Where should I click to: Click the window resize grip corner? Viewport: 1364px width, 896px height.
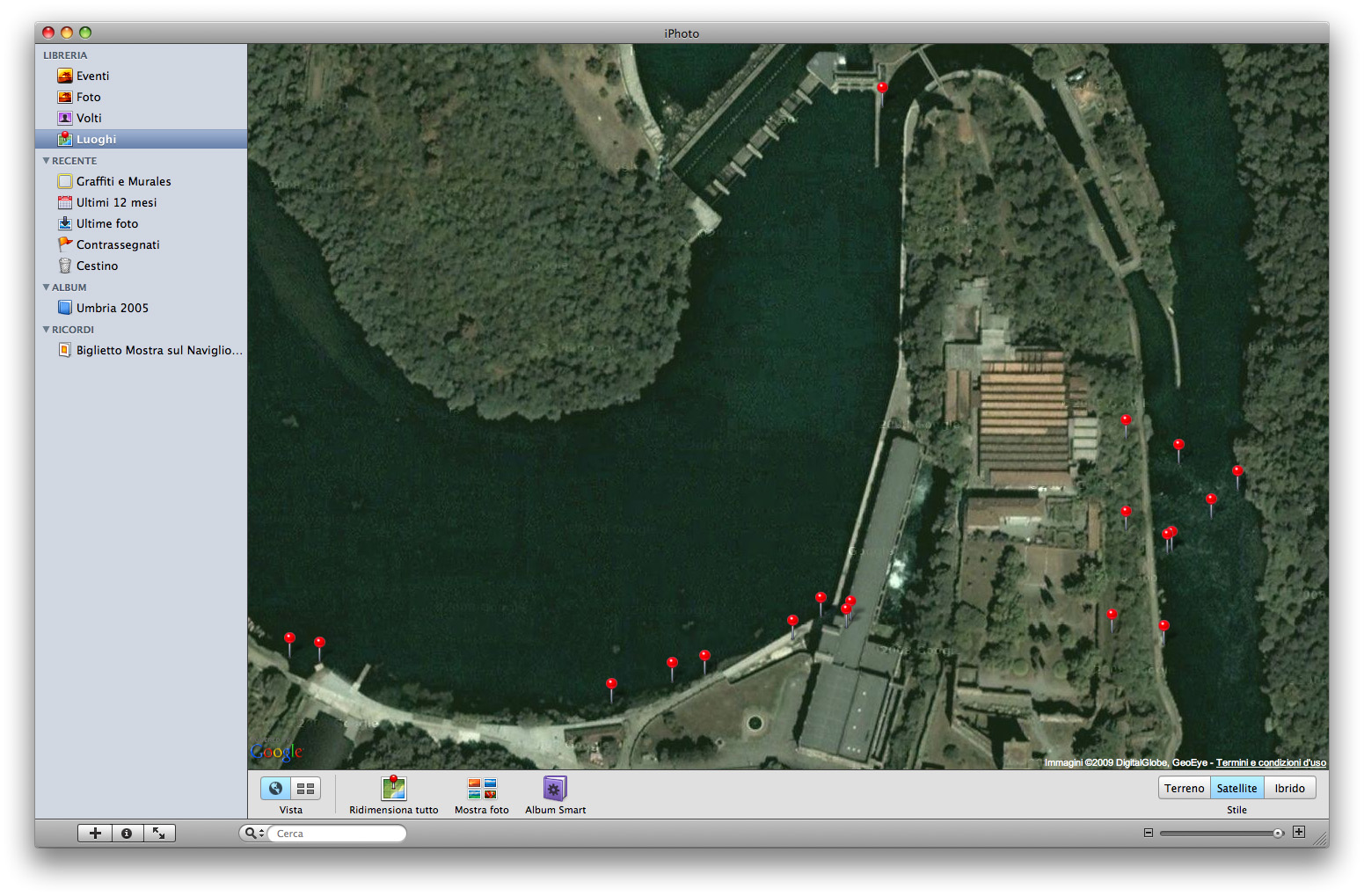click(x=1321, y=840)
